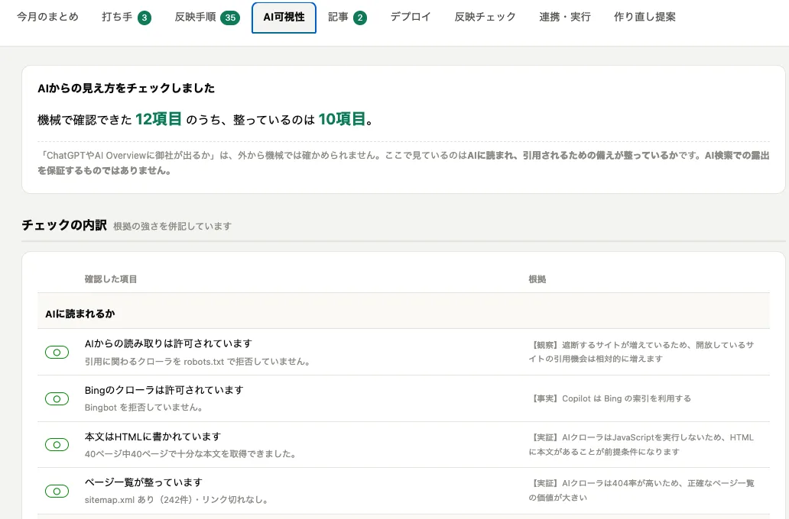Click 【実証】AIクローラはJavaScriptを実行しない note
Image resolution: width=789 pixels, height=519 pixels.
tap(641, 445)
